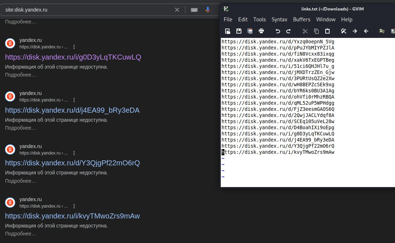Click the site:disk.yandex.ru search field
Image resolution: width=395 pixels, height=243 pixels.
coord(88,10)
